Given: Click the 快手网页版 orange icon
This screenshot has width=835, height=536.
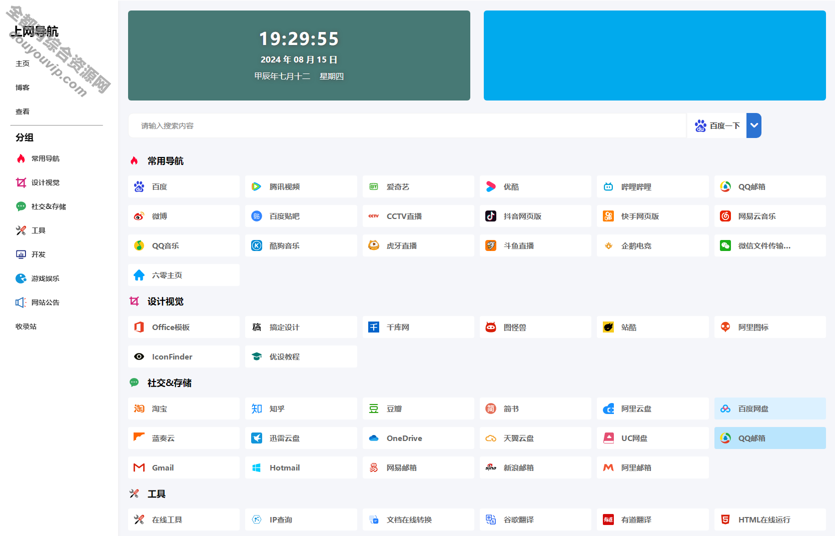Looking at the screenshot, I should click(608, 216).
